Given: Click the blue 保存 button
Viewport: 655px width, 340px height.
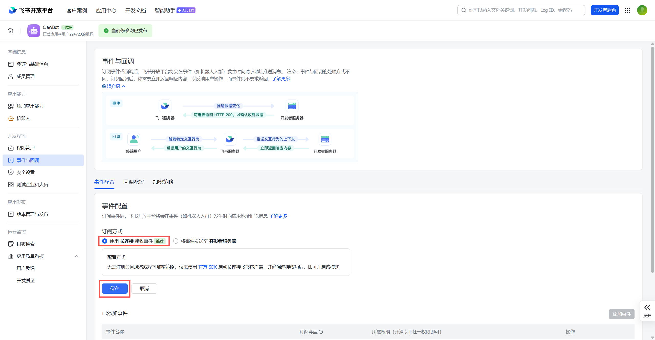Looking at the screenshot, I should [115, 289].
